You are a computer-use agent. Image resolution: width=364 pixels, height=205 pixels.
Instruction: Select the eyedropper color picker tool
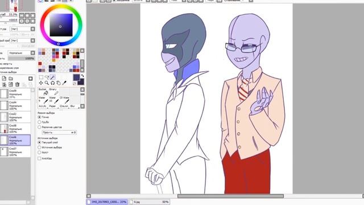tap(64, 83)
